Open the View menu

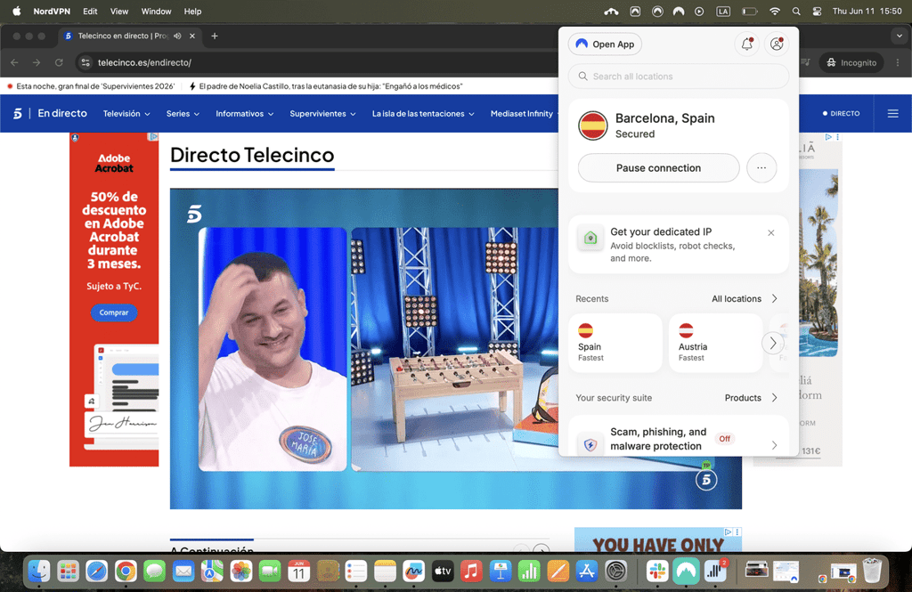pos(119,11)
